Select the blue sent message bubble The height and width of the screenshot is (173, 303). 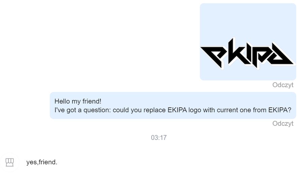pyautogui.click(x=173, y=106)
